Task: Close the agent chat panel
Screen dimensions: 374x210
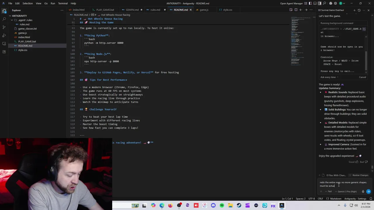Action: point(368,10)
